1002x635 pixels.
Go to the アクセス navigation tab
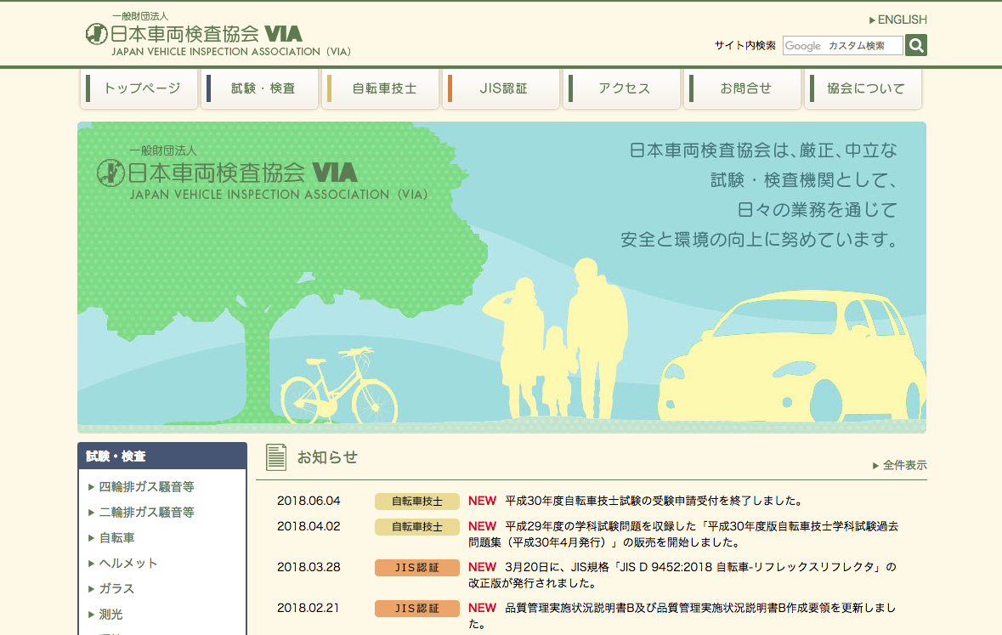coord(623,88)
